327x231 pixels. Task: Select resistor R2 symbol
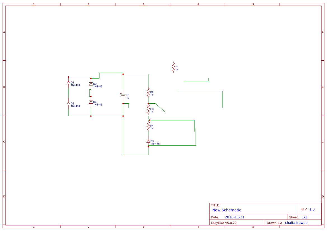coord(148,92)
